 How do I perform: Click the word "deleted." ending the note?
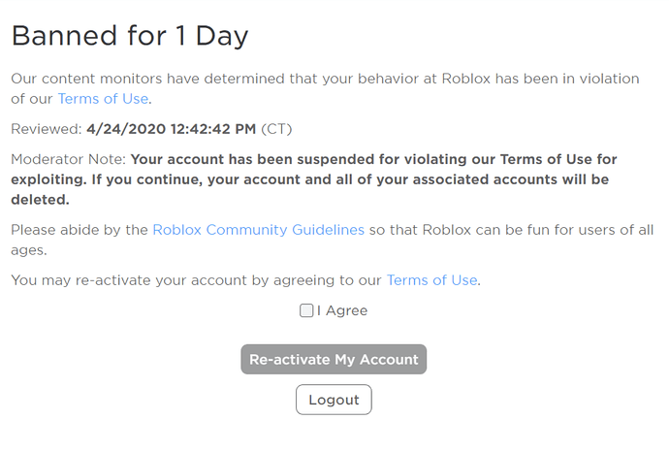(40, 200)
